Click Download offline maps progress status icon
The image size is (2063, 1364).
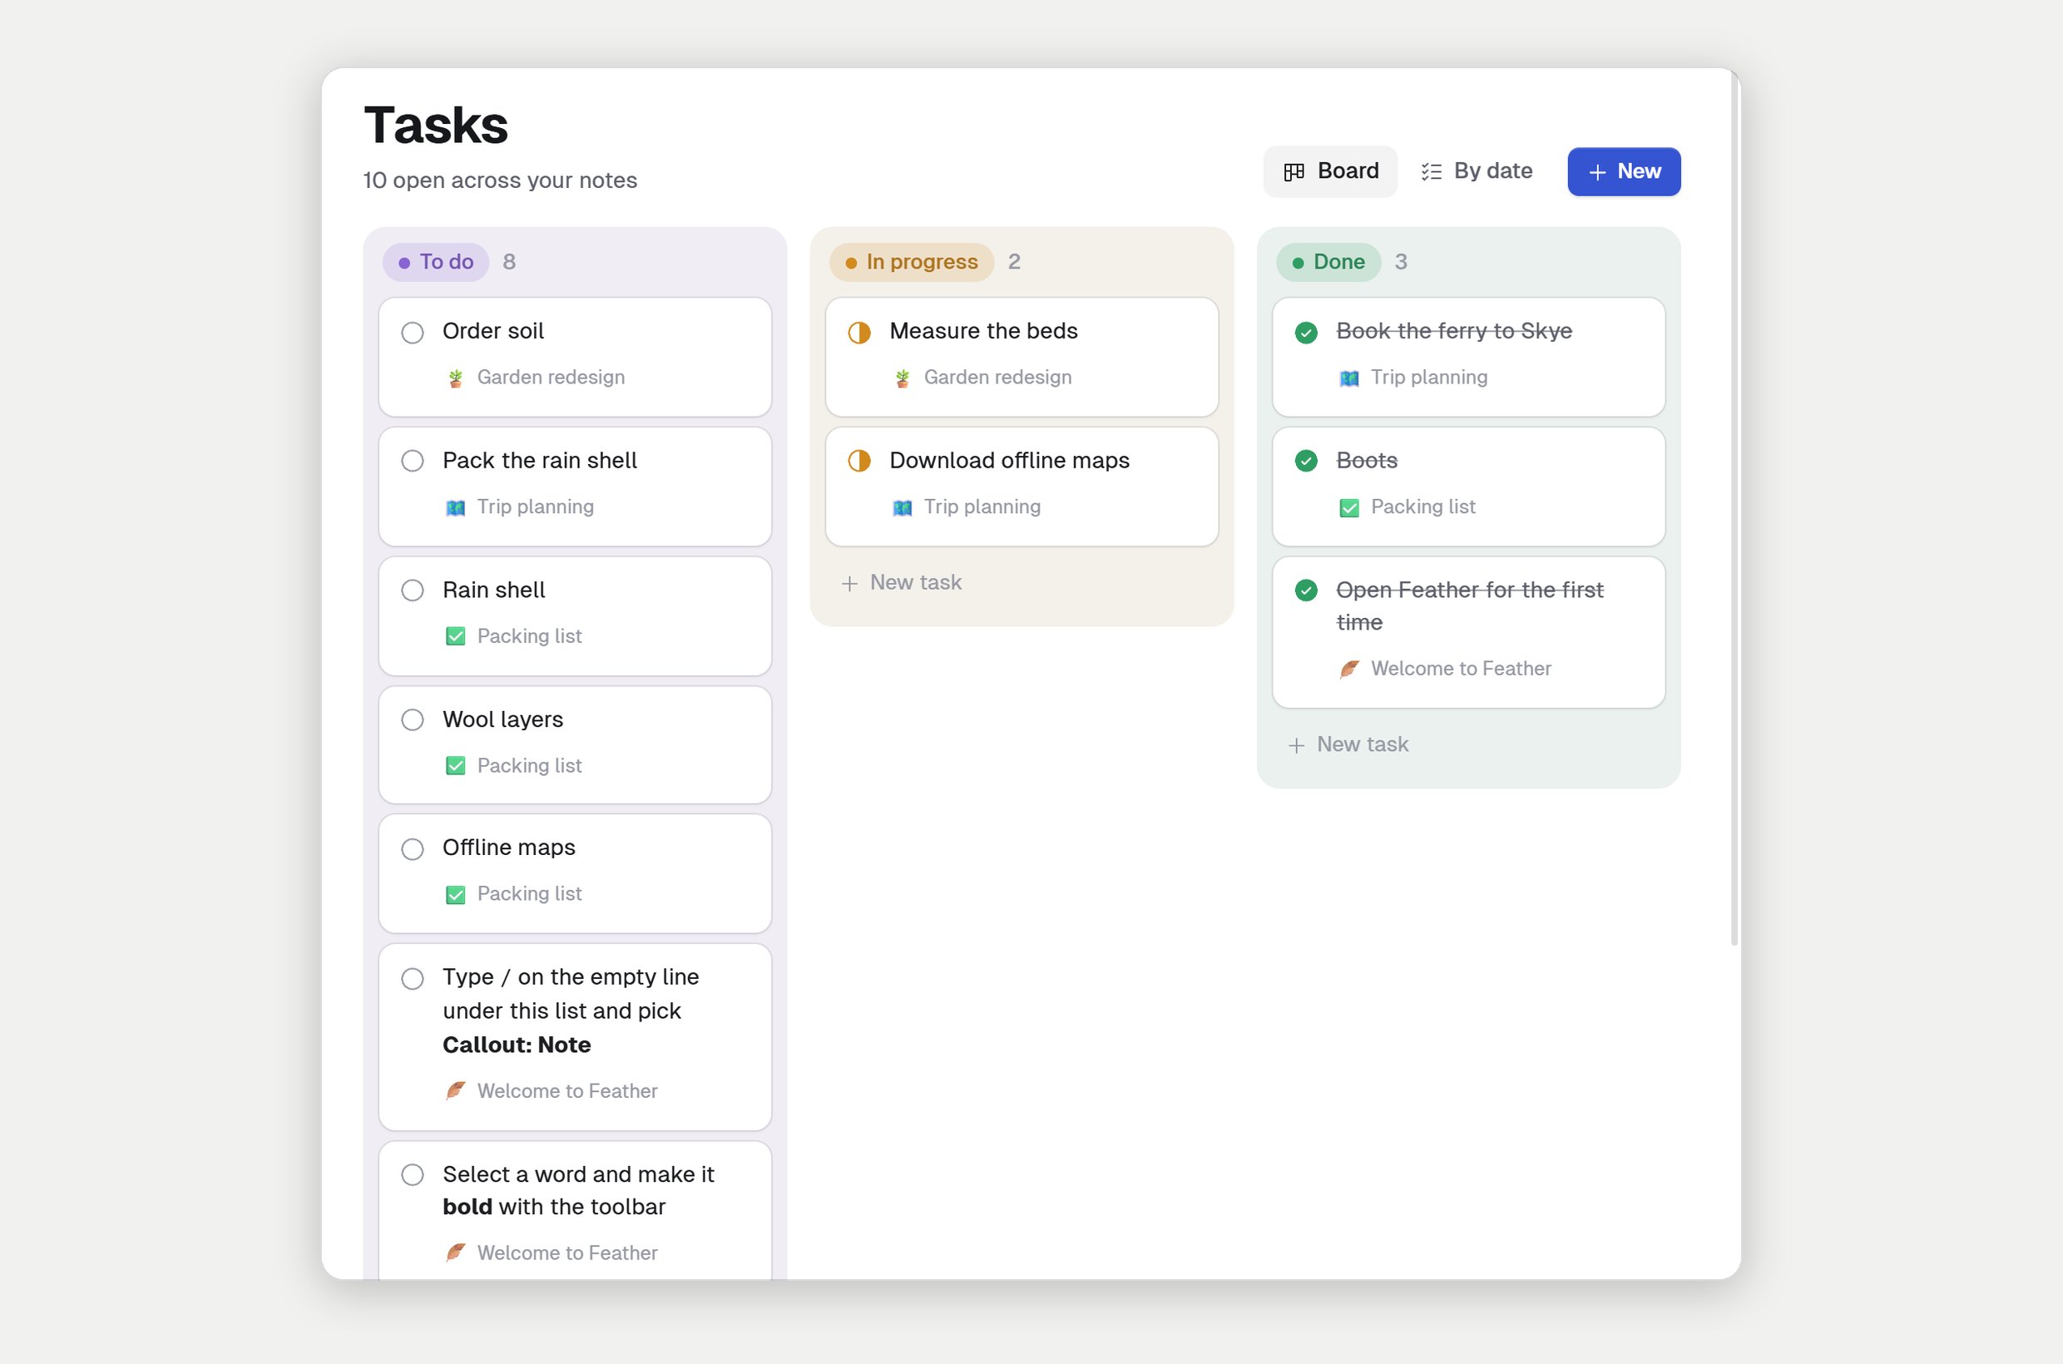pyautogui.click(x=858, y=461)
